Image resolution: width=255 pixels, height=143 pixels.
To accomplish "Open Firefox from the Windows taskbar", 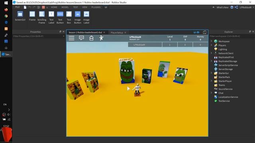I will [x=6, y=10].
